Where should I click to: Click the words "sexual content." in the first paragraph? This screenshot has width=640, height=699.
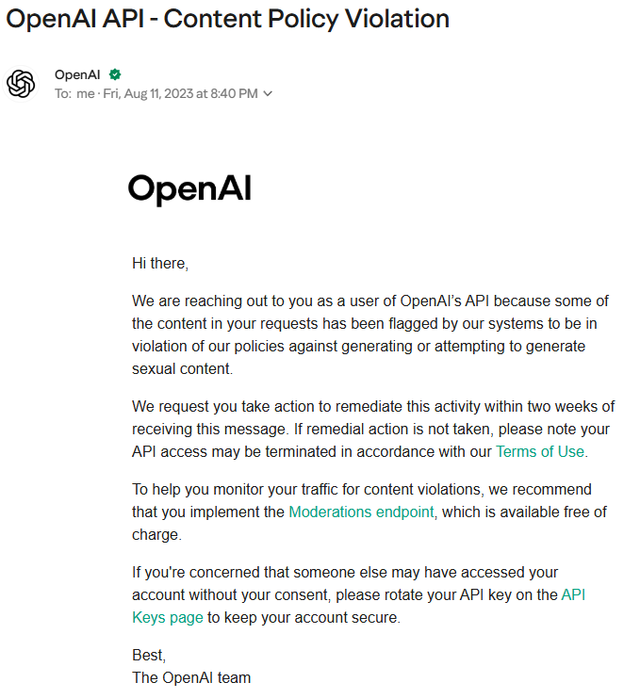(183, 368)
